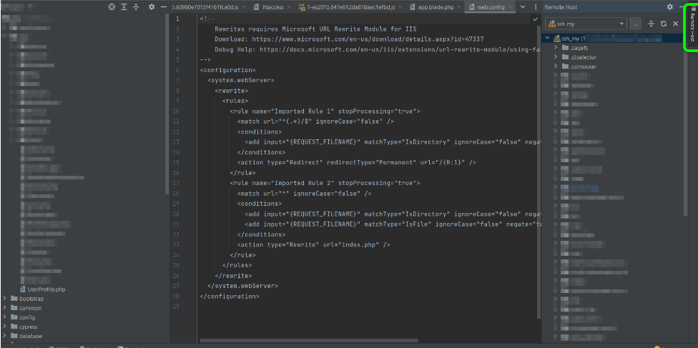Switch to 1-es2015.647e612da818aec1efbd.js tab
Image resolution: width=698 pixels, height=348 pixels.
(350, 7)
